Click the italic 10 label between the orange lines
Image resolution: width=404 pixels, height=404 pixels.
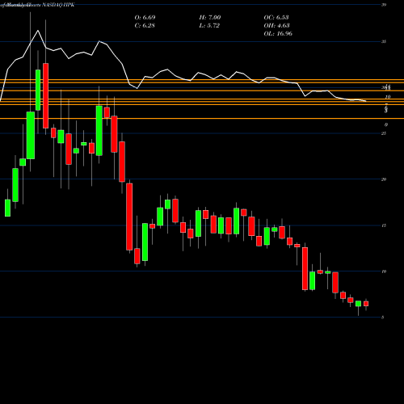click(x=388, y=97)
